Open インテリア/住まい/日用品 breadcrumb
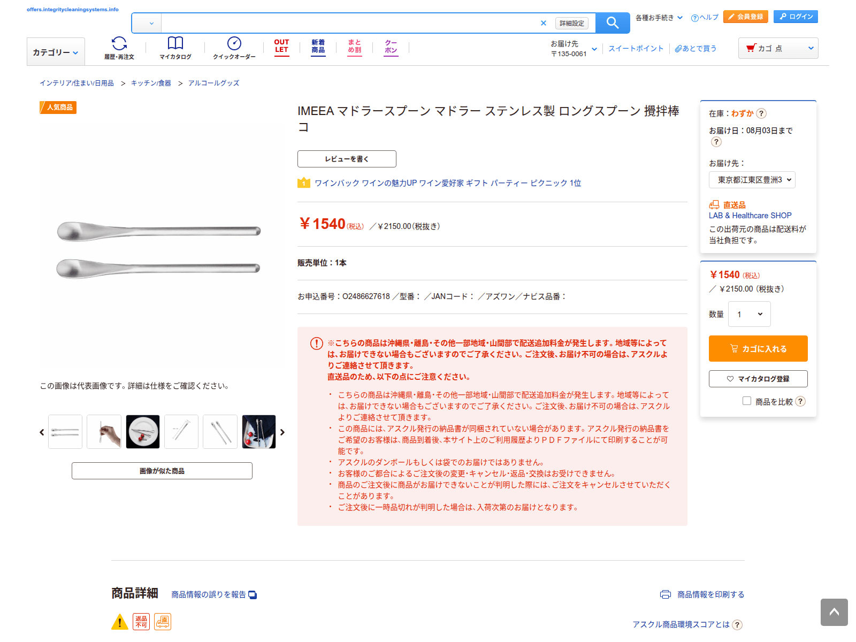856x642 pixels. tap(77, 83)
